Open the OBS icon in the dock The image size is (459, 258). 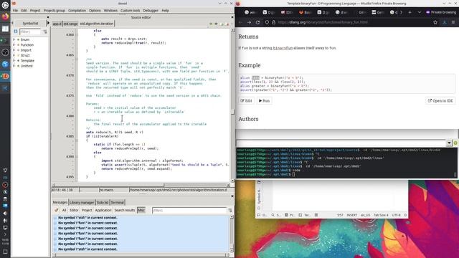pyautogui.click(x=5, y=52)
